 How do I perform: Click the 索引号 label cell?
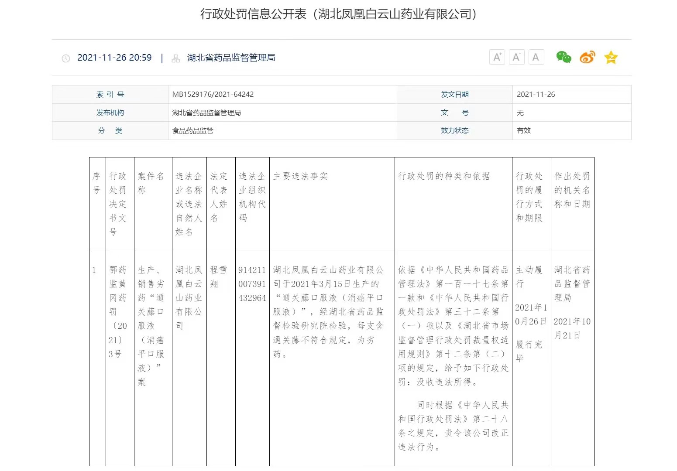pos(110,95)
